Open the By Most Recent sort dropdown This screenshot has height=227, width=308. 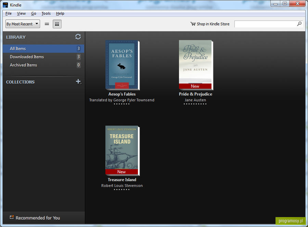point(23,24)
